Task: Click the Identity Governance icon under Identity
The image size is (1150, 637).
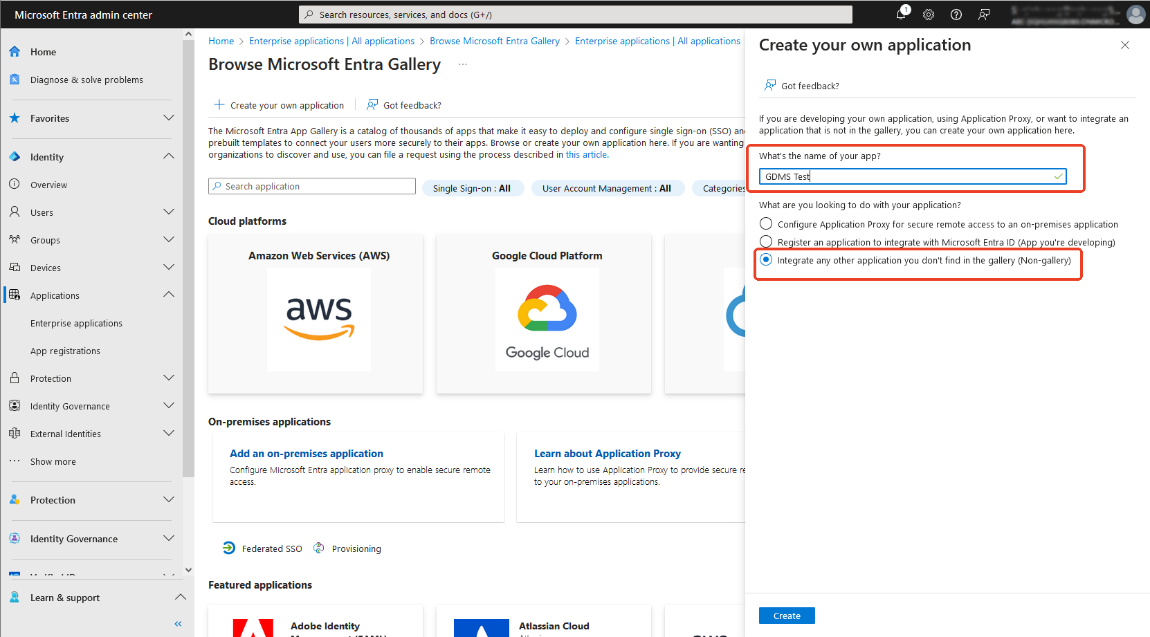Action: pyautogui.click(x=15, y=406)
